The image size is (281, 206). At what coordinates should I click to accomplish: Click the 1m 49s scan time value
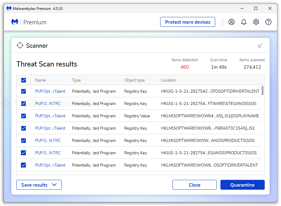[x=219, y=67]
